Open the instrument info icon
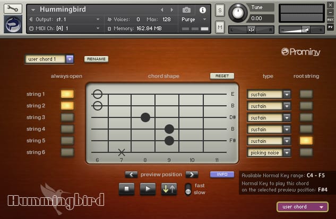The image size is (336, 219). [203, 10]
